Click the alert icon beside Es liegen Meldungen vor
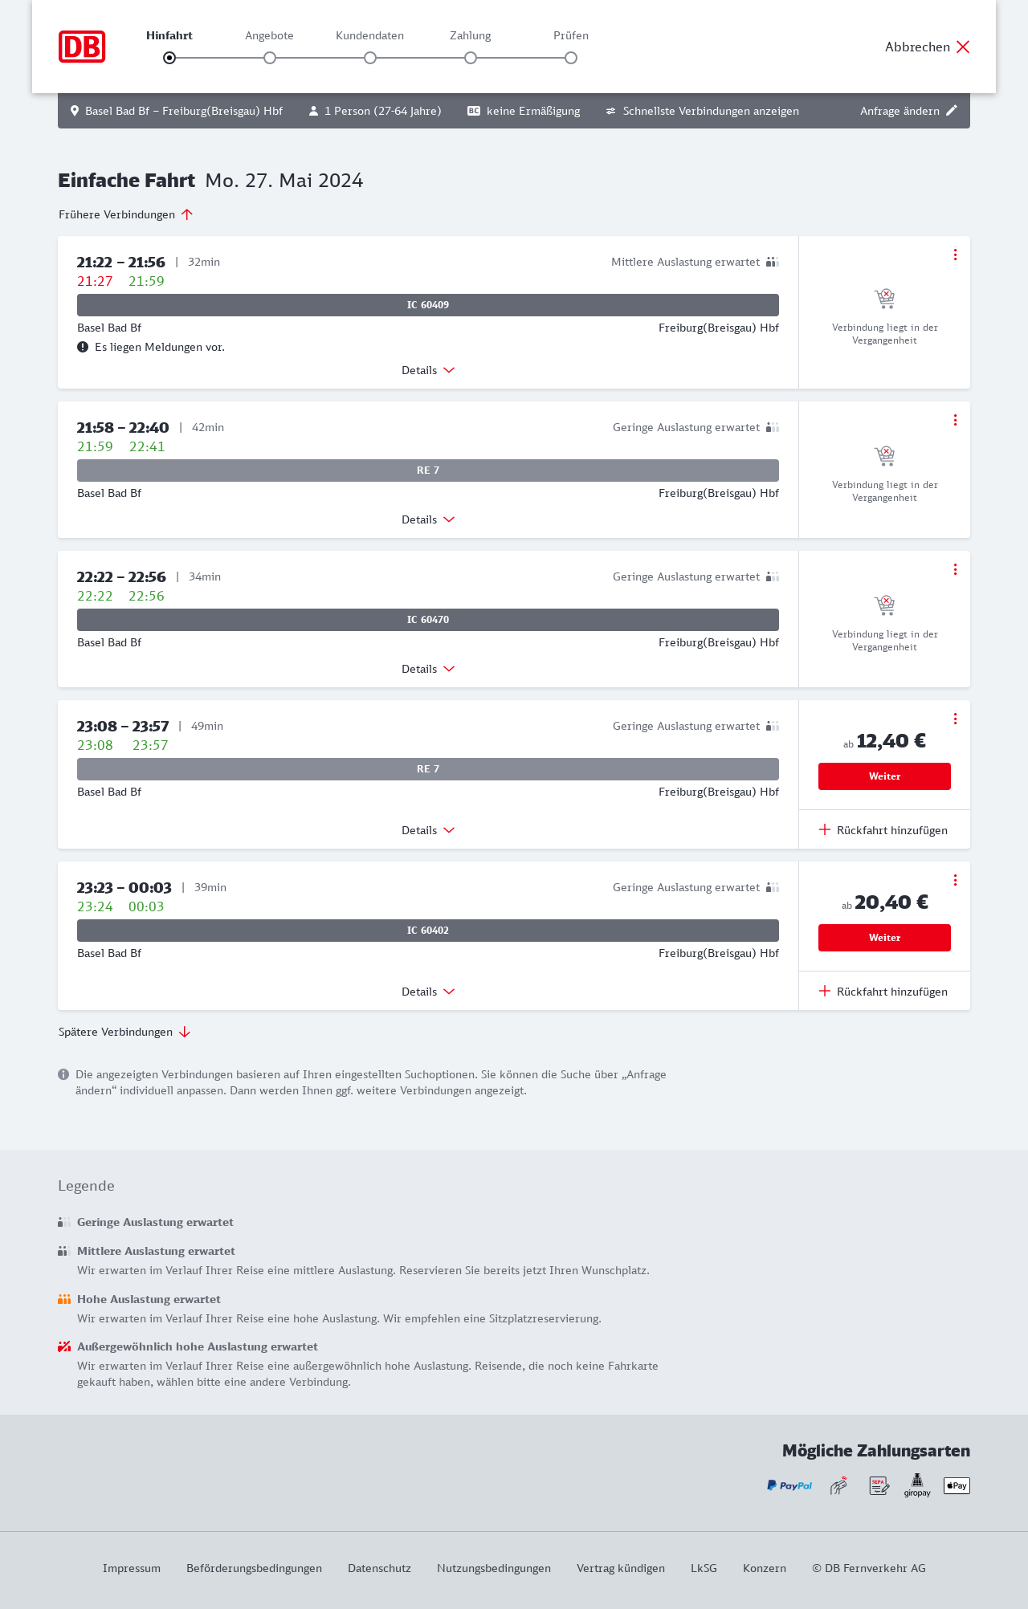 coord(83,347)
